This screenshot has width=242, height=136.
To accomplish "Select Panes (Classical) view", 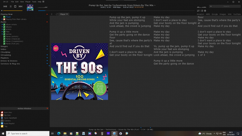I will pos(13,39).
